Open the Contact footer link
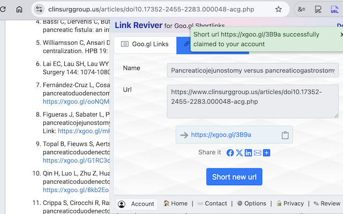 pyautogui.click(x=212, y=203)
